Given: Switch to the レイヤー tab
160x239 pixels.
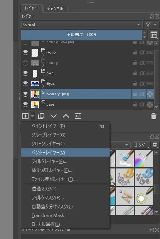Looking at the screenshot, I should coord(31,8).
